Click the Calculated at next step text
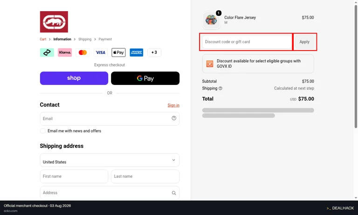Viewport: 358px width, 215px height. coord(294,88)
